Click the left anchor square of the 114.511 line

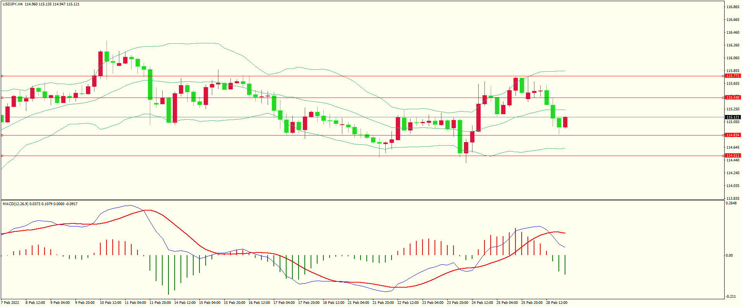click(x=2, y=156)
